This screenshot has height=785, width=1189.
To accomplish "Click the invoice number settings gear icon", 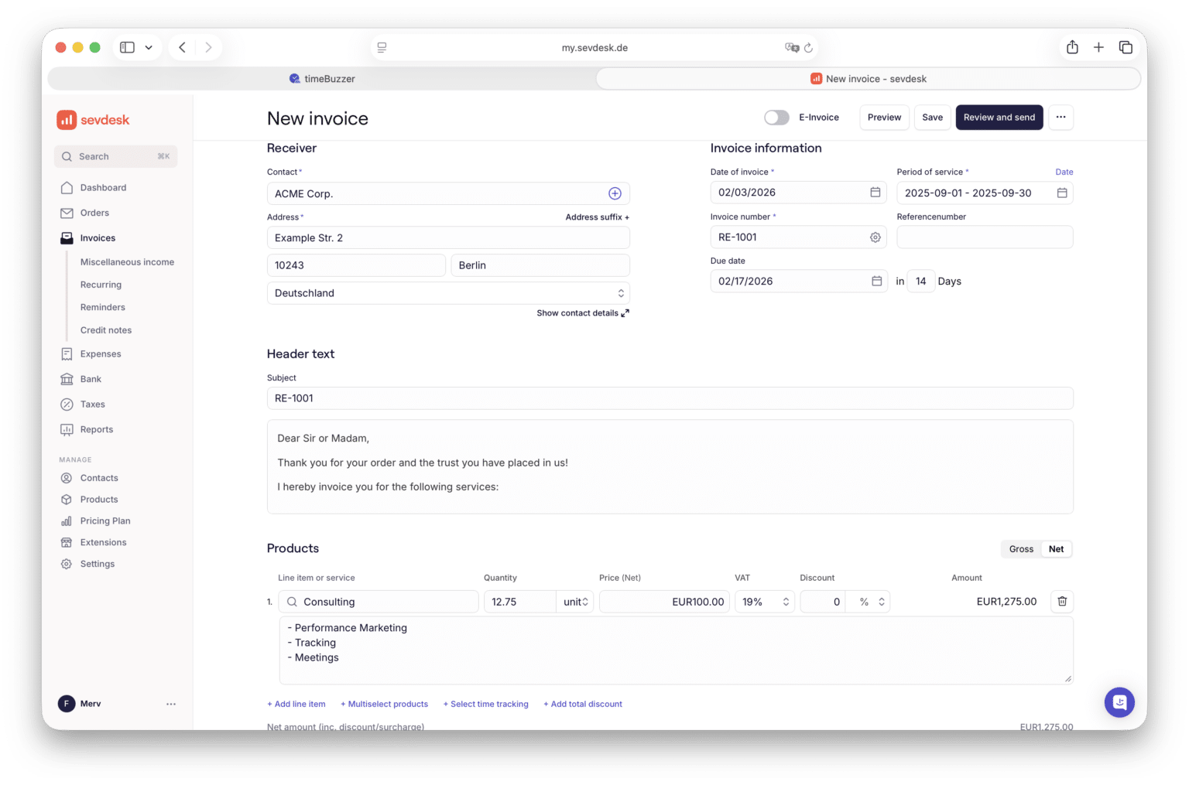I will pos(875,237).
